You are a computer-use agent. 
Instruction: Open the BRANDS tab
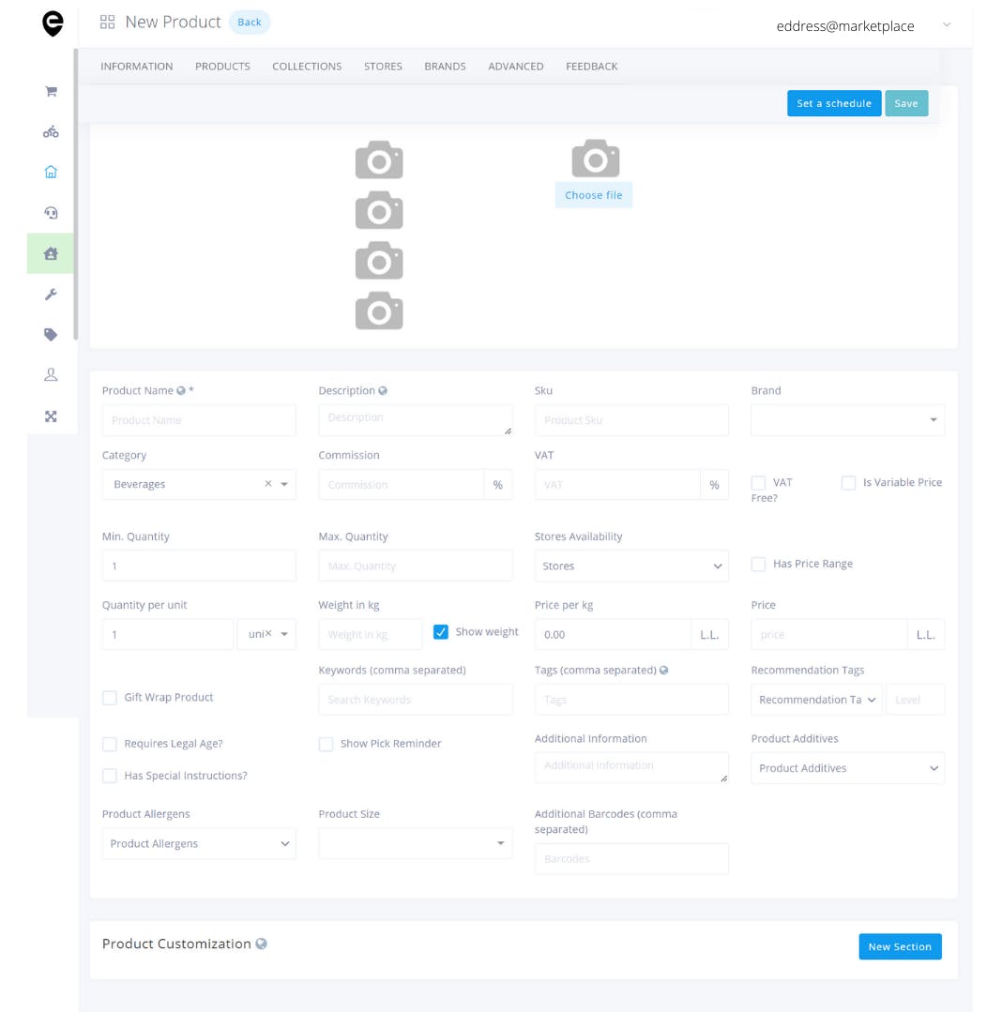445,67
